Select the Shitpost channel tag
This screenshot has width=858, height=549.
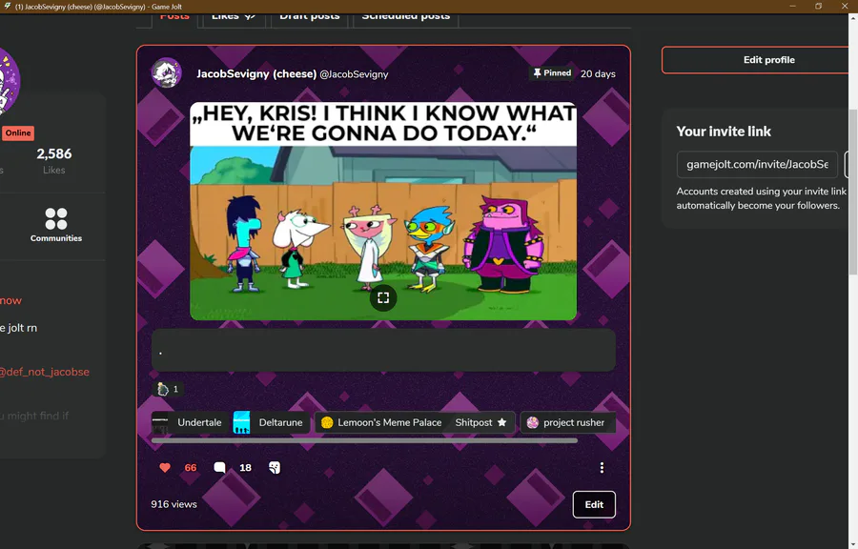click(x=481, y=422)
